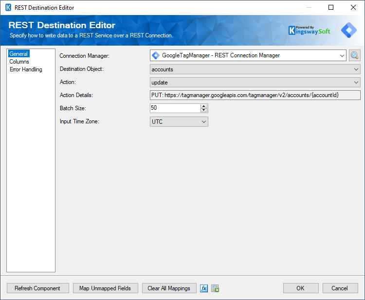Open the Error Handling page

point(26,69)
